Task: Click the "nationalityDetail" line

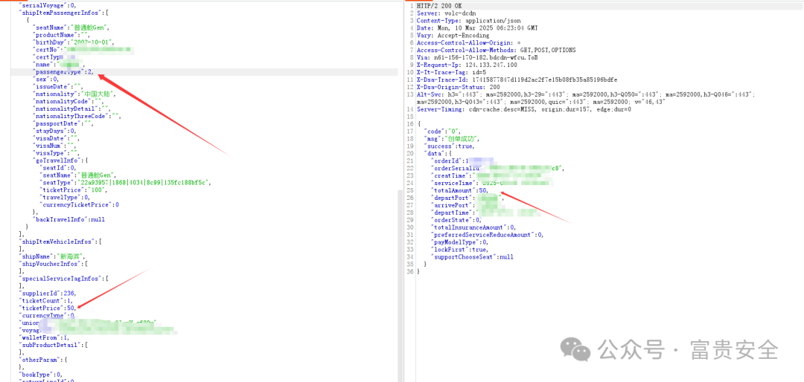Action: pos(71,109)
